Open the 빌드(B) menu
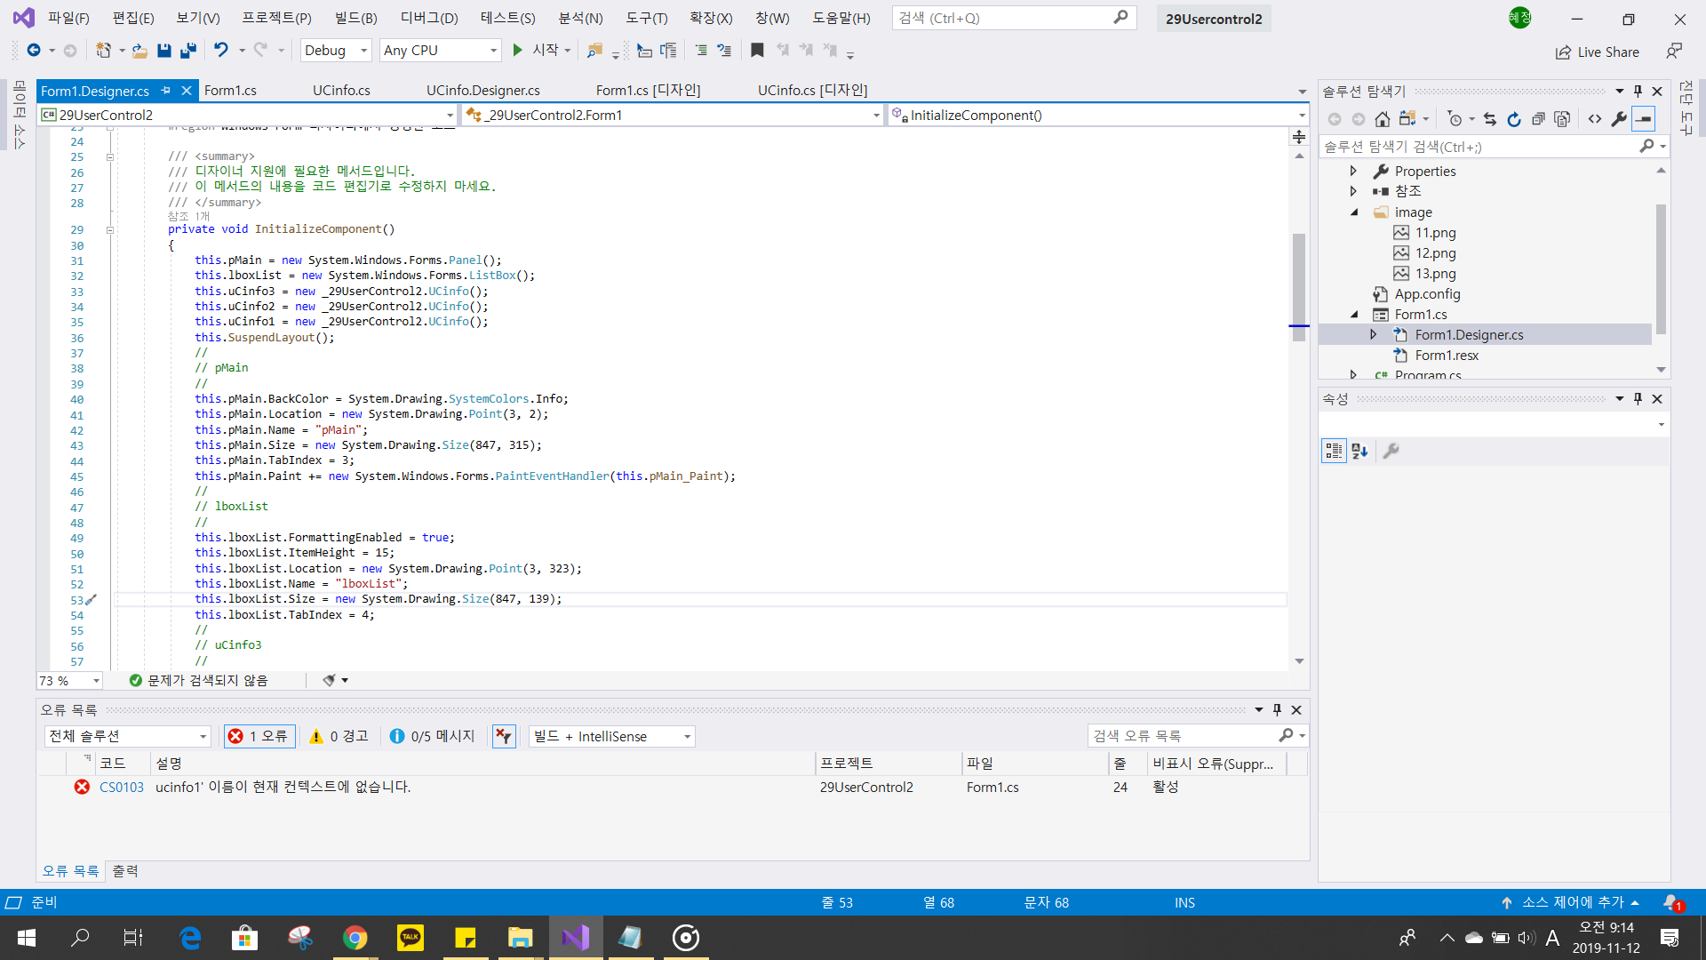The image size is (1706, 960). pos(355,18)
